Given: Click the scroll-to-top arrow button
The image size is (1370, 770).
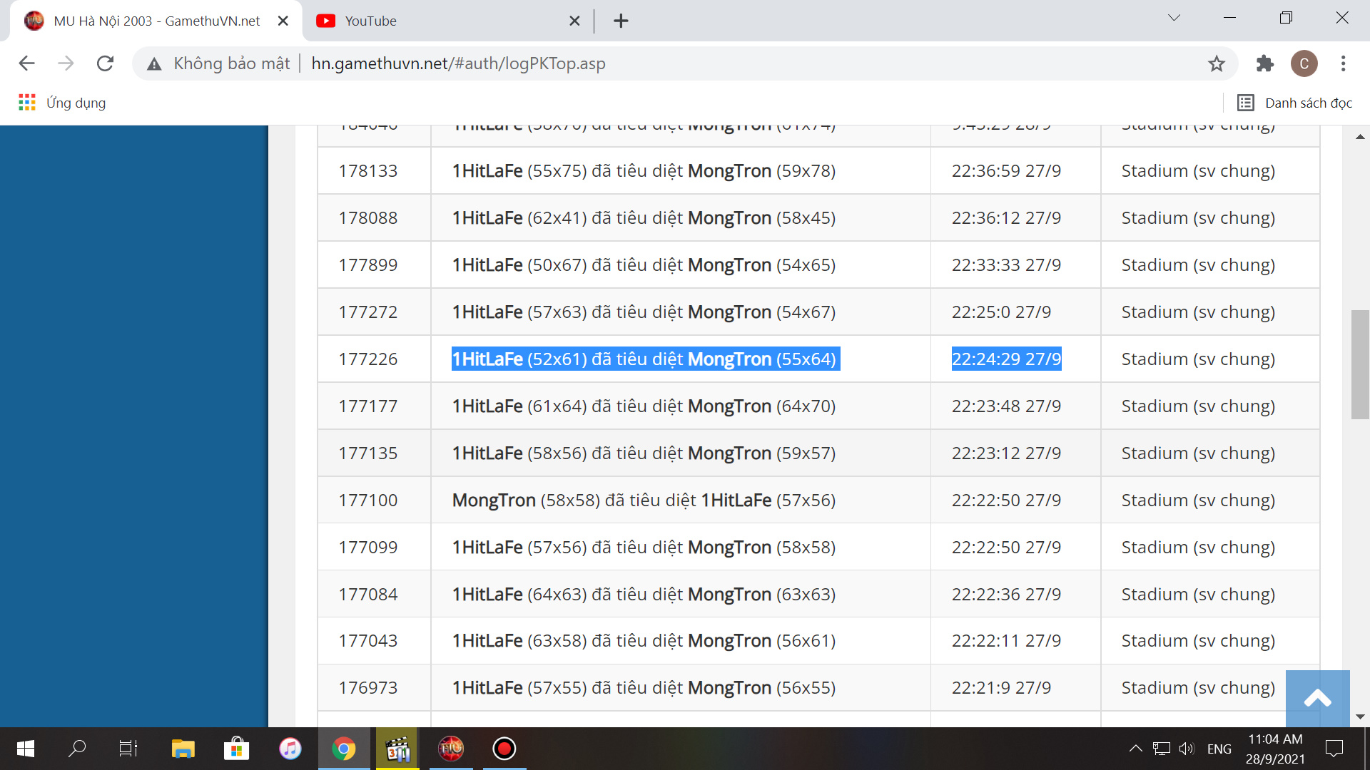Looking at the screenshot, I should coord(1317,698).
